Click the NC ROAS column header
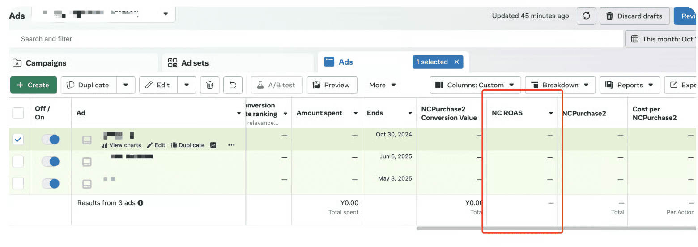The height and width of the screenshot is (247, 698). pyautogui.click(x=507, y=113)
